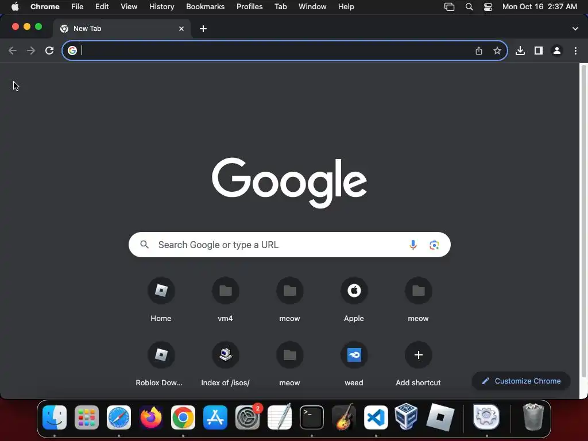
Task: Launch Safari from the dock
Action: [119, 417]
